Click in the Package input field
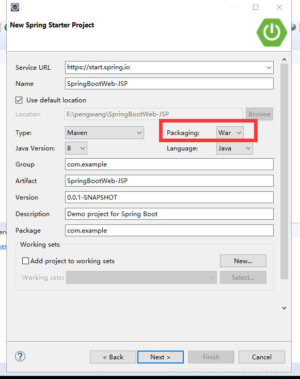Image resolution: width=300 pixels, height=379 pixels. click(x=169, y=231)
